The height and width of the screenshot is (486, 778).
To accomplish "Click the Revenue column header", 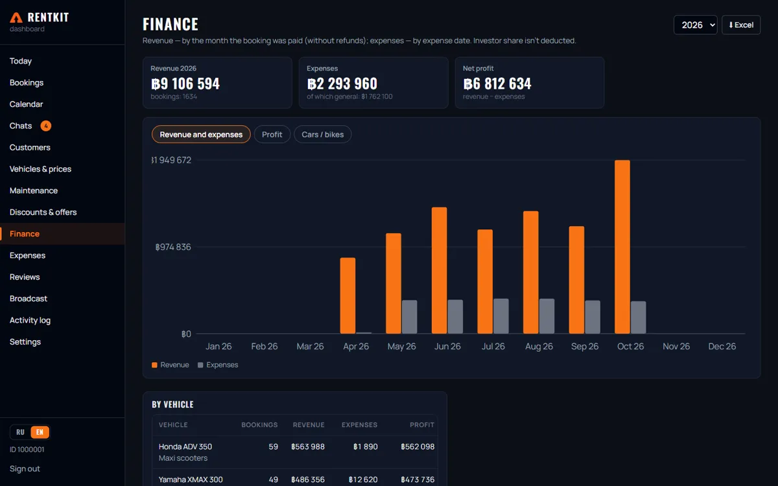I will (309, 425).
